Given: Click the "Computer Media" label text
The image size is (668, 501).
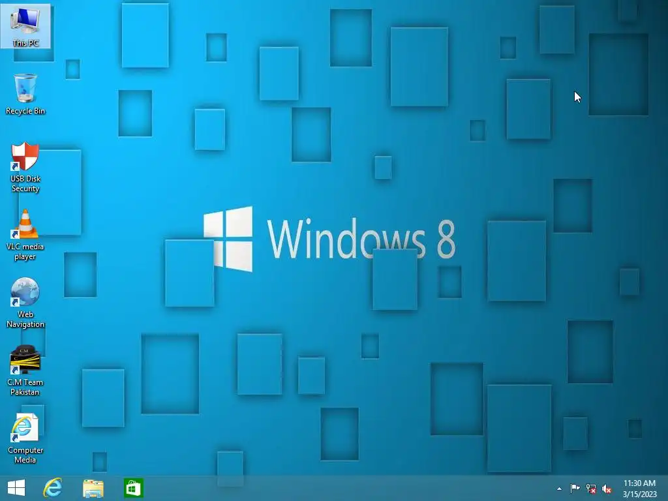Looking at the screenshot, I should coord(25,455).
